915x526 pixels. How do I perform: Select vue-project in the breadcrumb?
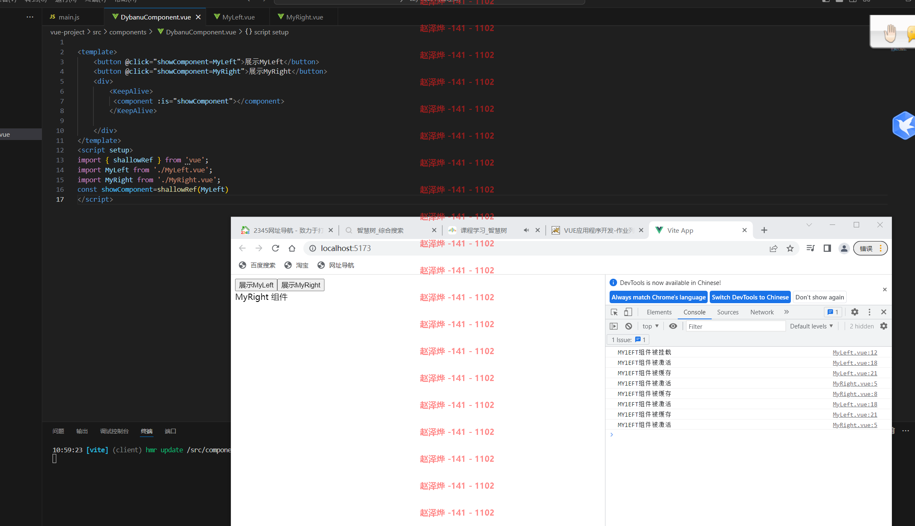67,32
